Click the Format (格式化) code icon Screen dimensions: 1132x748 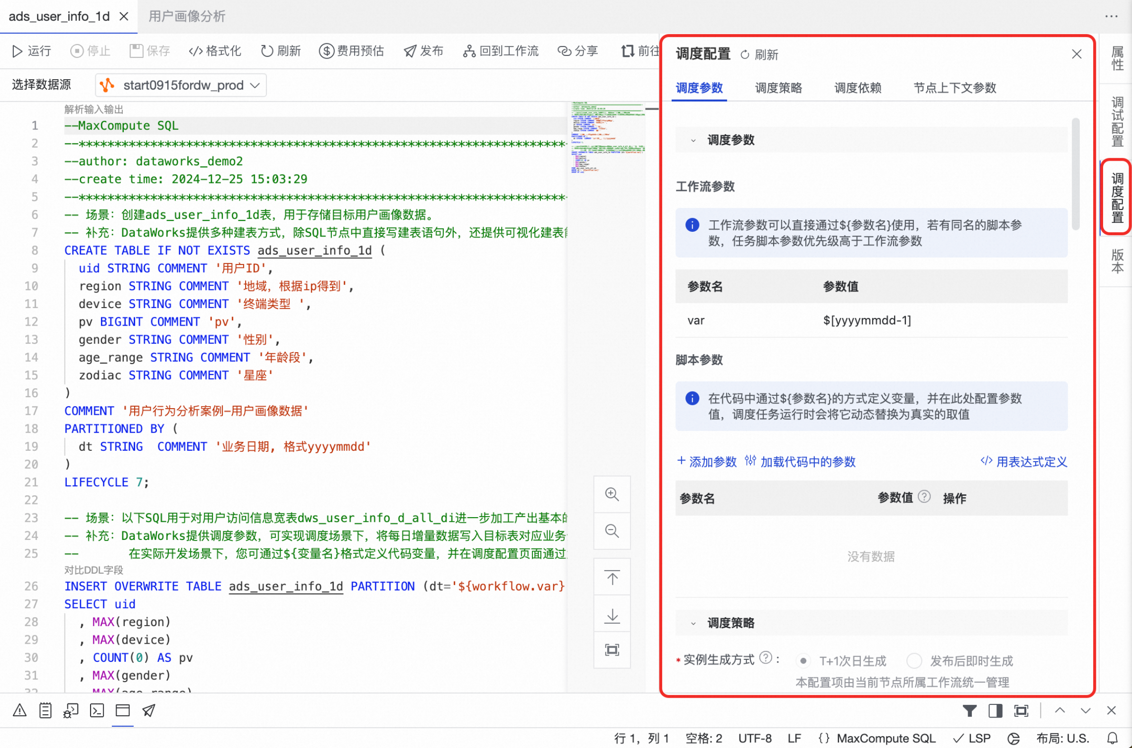click(x=196, y=51)
